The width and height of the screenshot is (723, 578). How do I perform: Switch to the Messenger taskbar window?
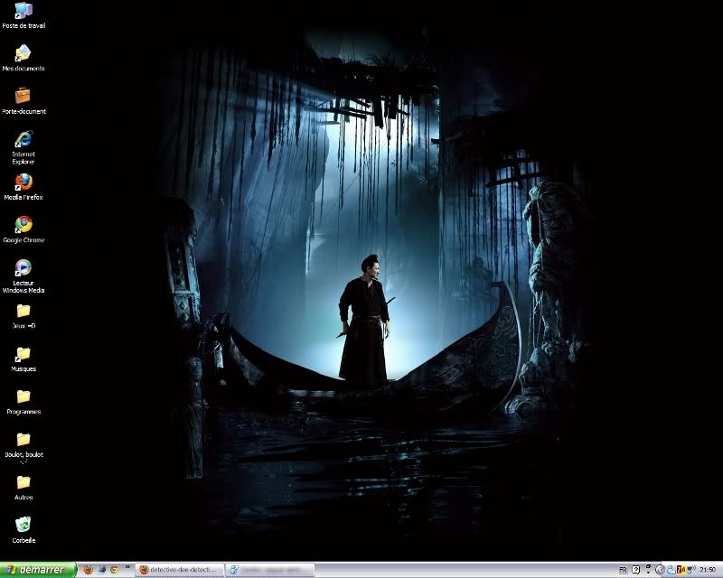pos(270,570)
